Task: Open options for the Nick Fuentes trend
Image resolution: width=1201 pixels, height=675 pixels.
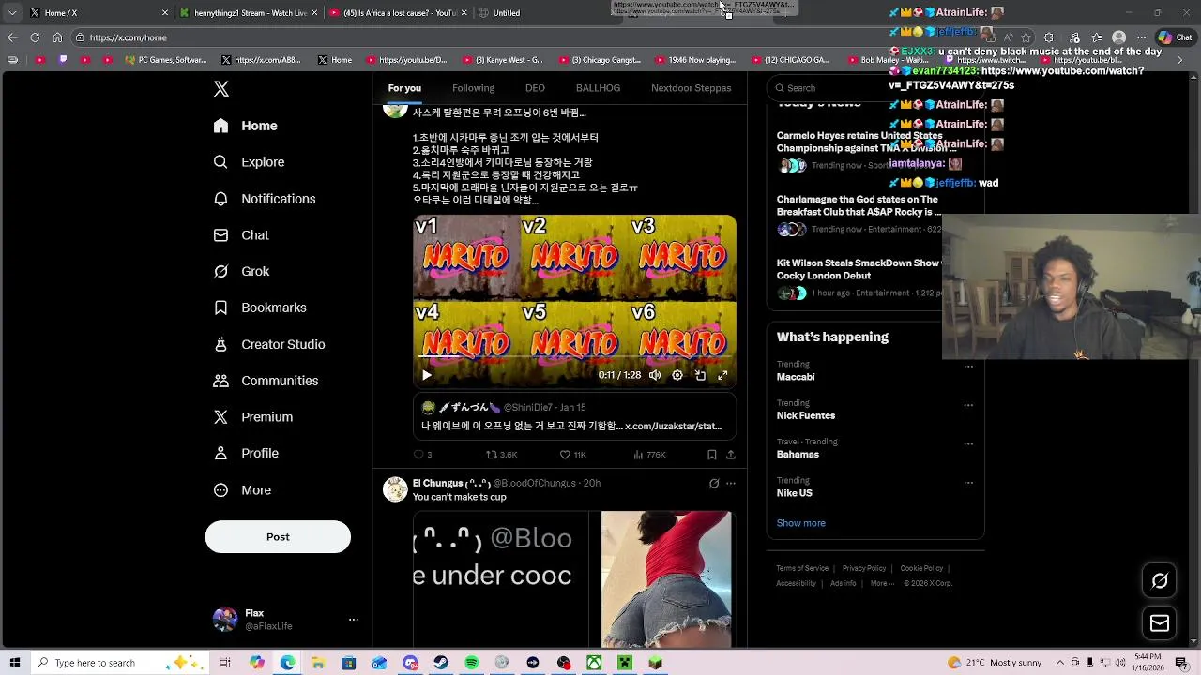Action: pos(968,405)
